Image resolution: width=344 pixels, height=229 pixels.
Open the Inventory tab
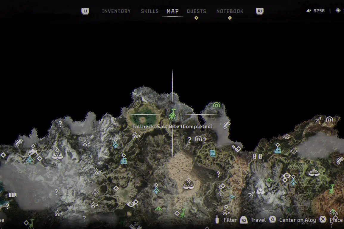tap(116, 11)
